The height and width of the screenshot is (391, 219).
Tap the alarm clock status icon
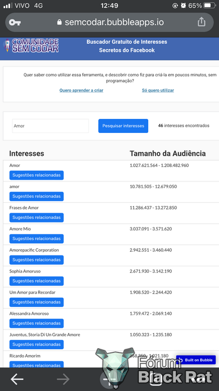(x=184, y=6)
